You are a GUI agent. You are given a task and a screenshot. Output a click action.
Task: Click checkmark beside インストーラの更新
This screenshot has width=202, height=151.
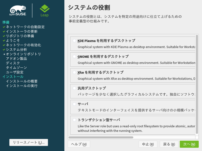[4, 31]
